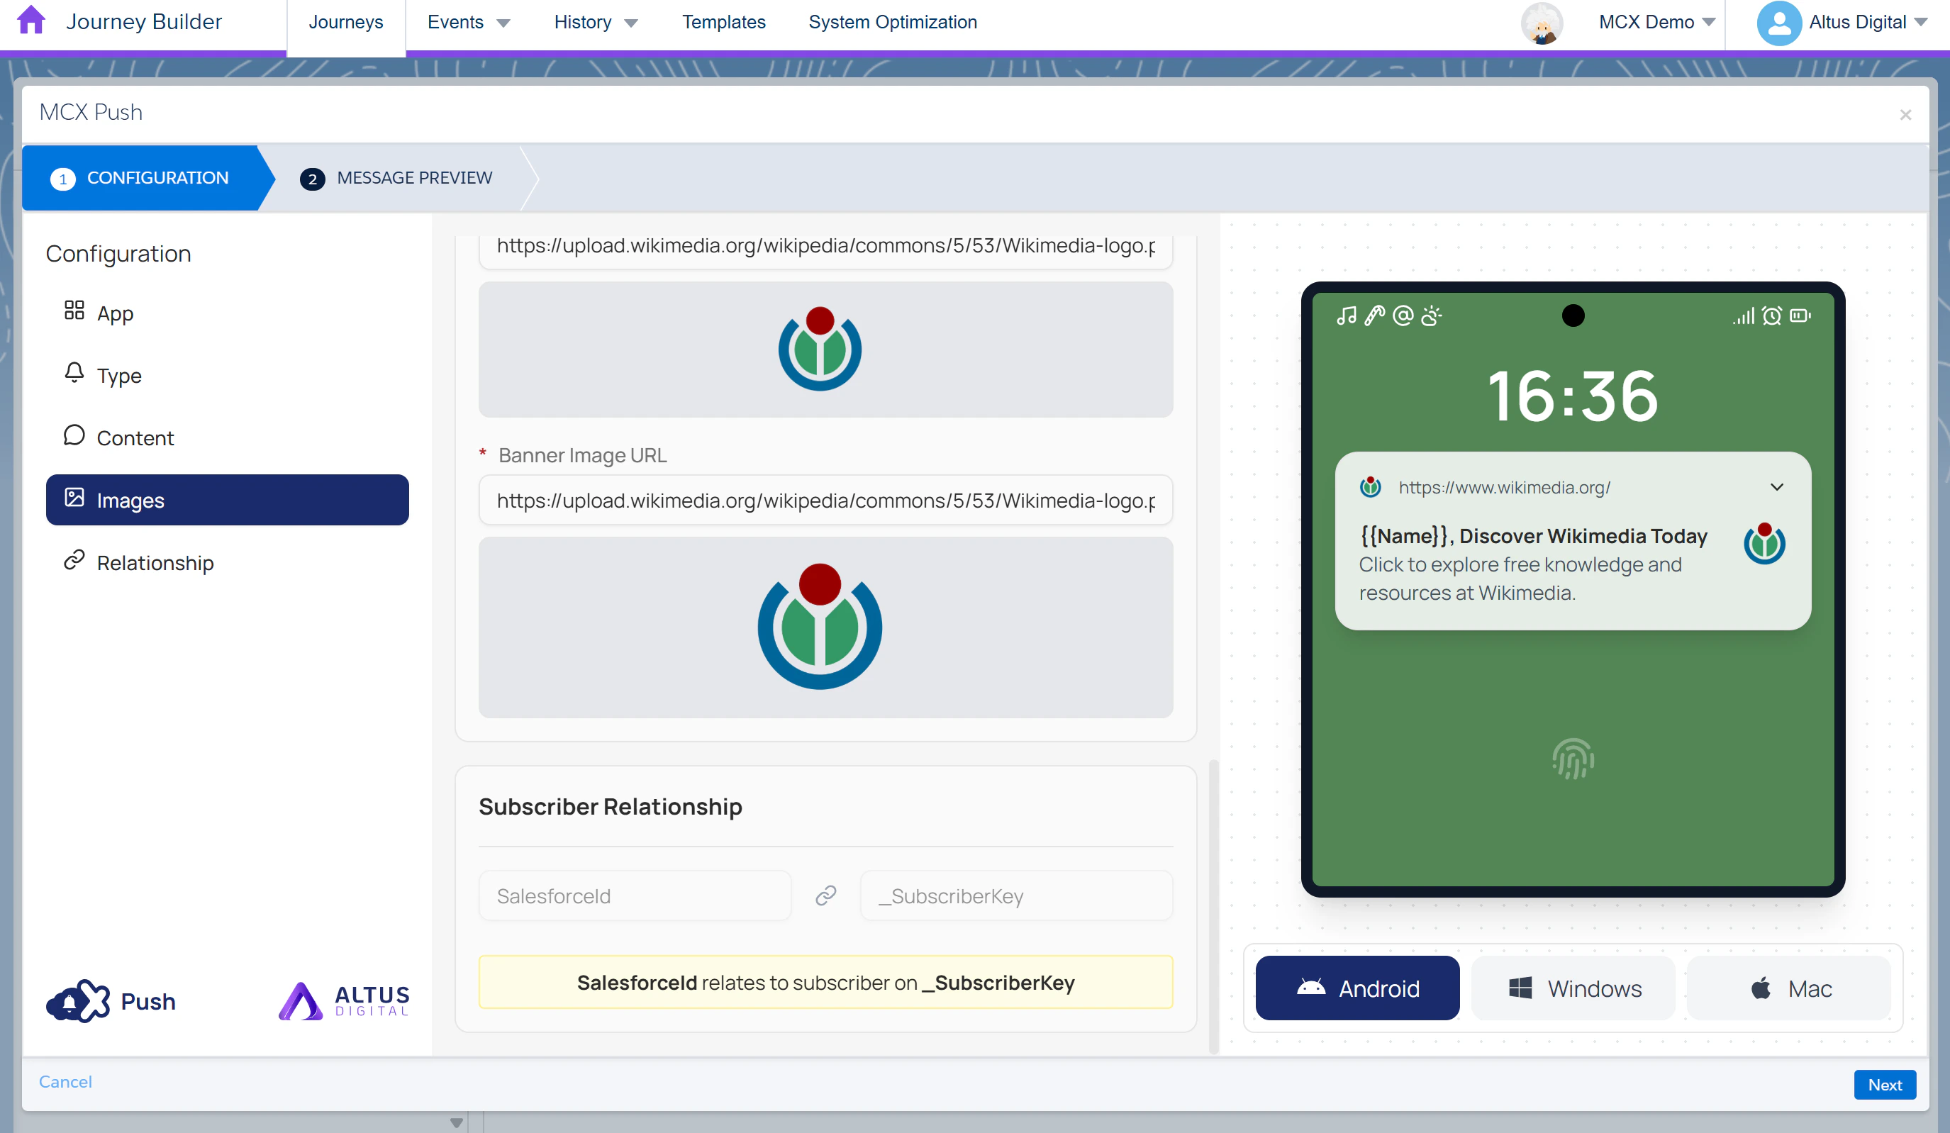Open the Events dropdown menu
The height and width of the screenshot is (1133, 1950).
[x=468, y=23]
